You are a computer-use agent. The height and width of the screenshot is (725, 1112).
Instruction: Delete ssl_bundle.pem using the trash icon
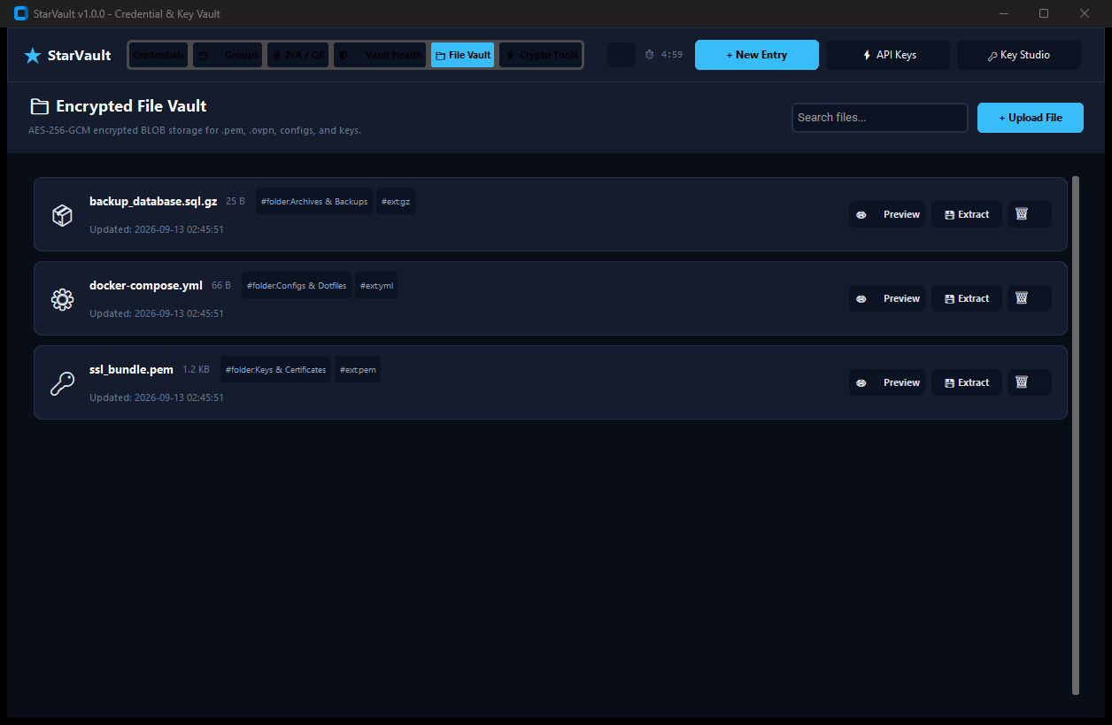(x=1029, y=382)
